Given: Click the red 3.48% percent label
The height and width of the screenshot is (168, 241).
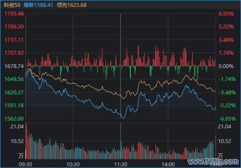Looking at the screenshot, I should pyautogui.click(x=226, y=40).
